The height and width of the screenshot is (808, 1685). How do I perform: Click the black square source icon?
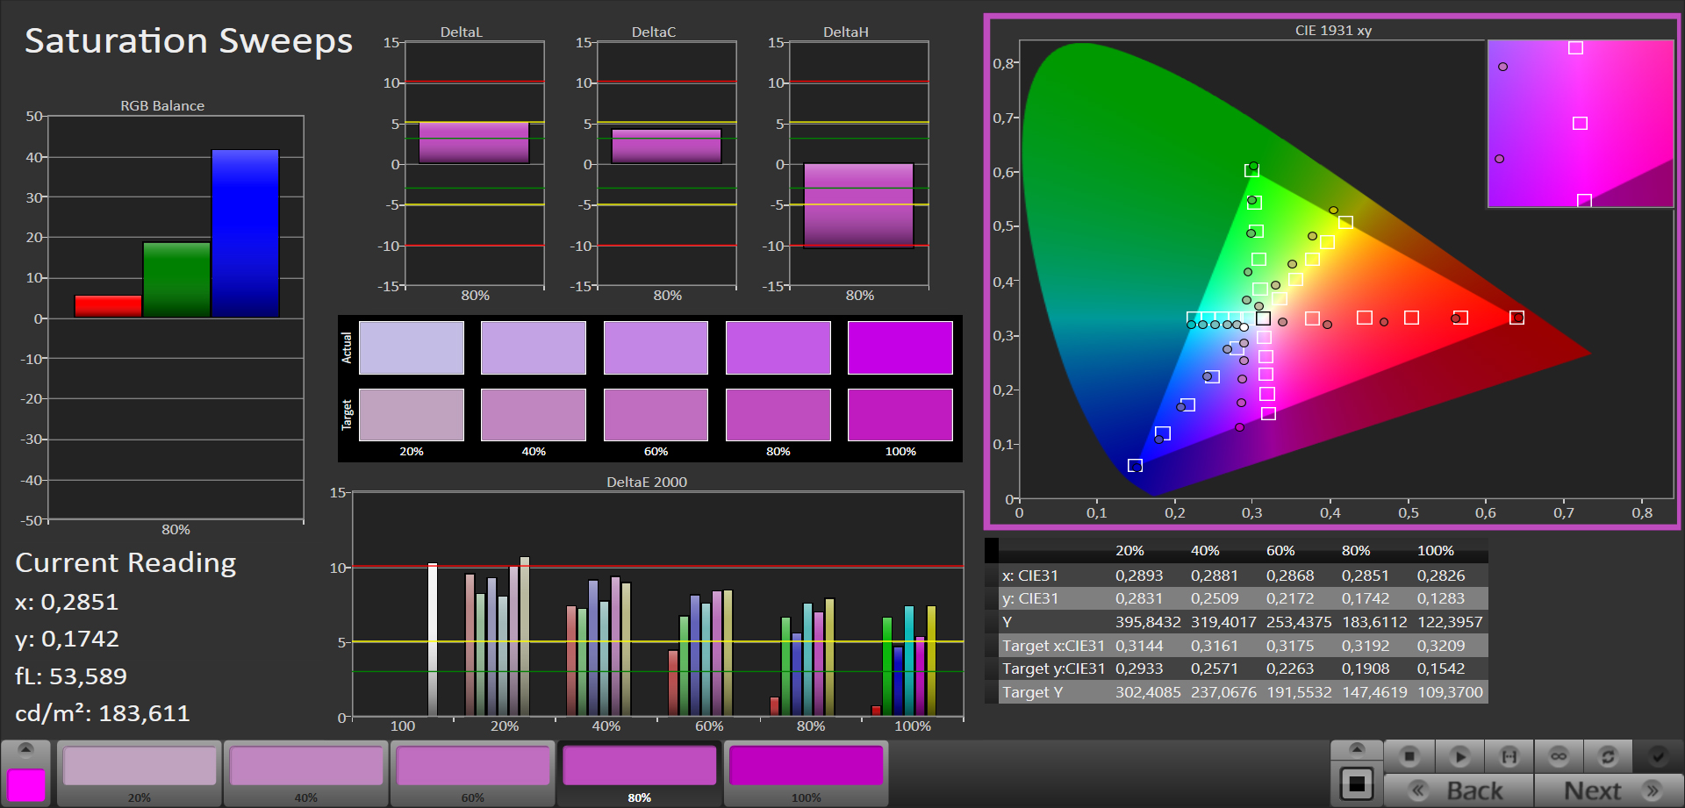pyautogui.click(x=1356, y=783)
